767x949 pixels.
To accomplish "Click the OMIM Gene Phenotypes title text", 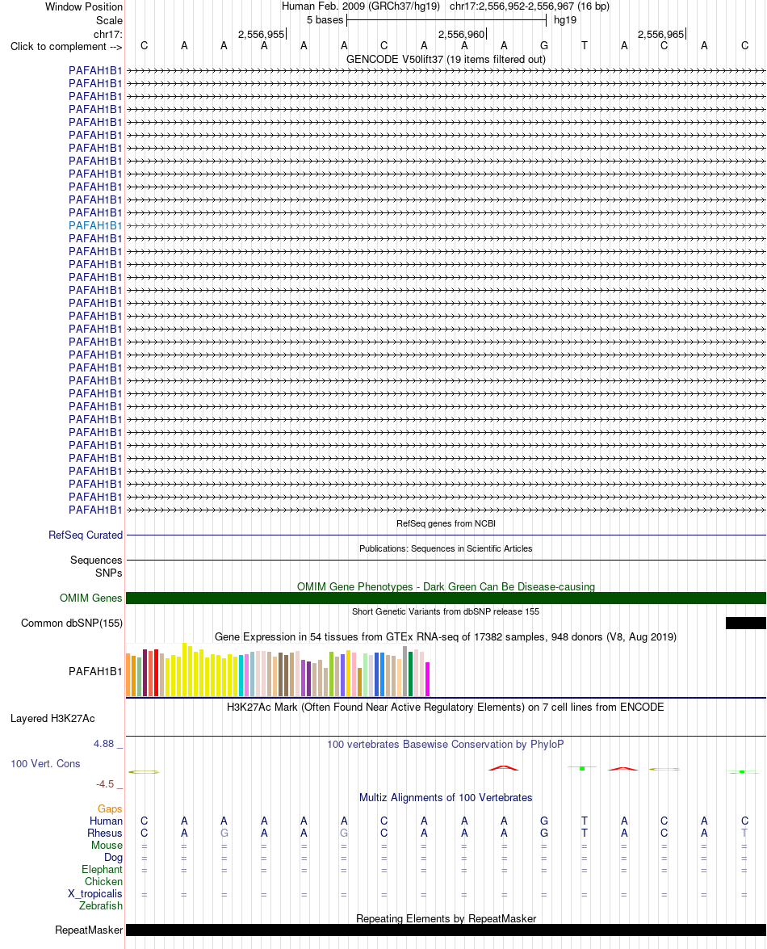I will (x=446, y=586).
